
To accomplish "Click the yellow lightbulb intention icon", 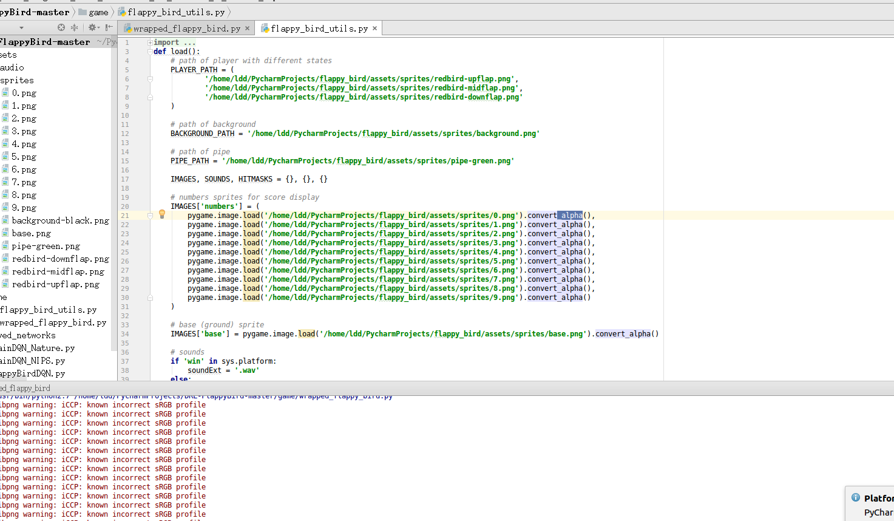I will coord(162,214).
